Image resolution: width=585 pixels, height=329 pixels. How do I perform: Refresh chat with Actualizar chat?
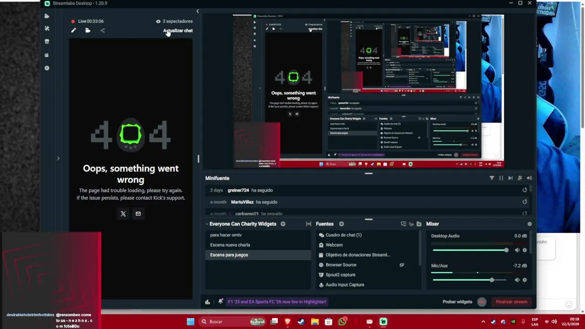pyautogui.click(x=178, y=31)
